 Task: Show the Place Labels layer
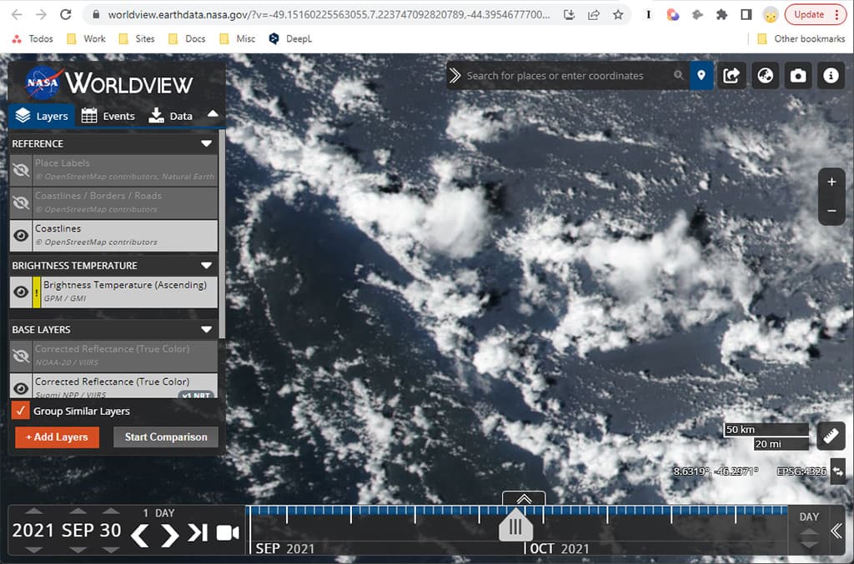click(20, 169)
